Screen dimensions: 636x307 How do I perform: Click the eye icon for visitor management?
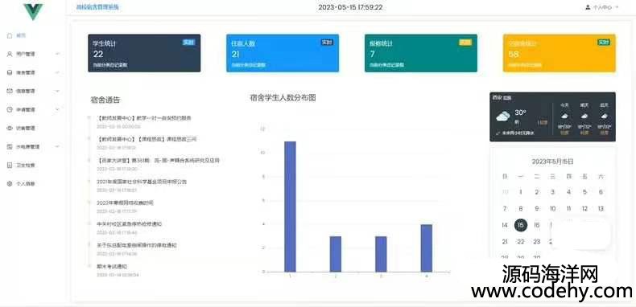point(10,128)
